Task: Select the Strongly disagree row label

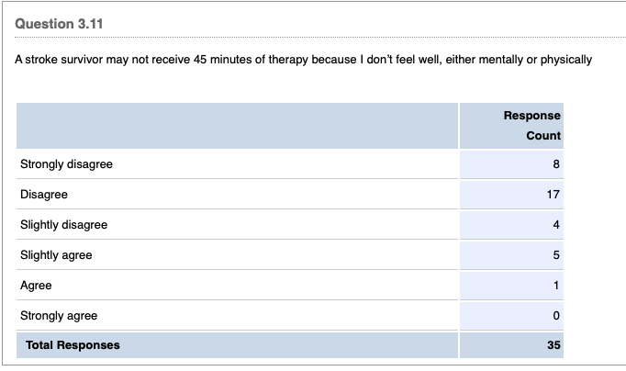Action: tap(66, 164)
